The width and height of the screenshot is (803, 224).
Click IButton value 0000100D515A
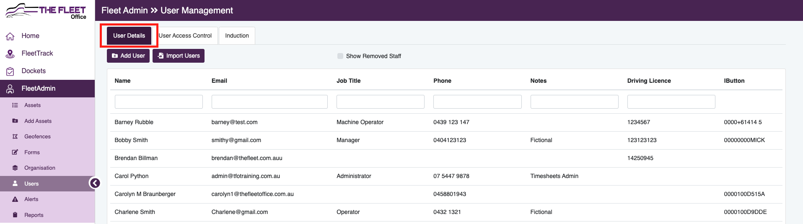(744, 194)
